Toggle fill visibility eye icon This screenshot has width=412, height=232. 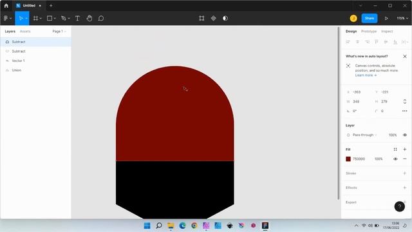click(x=395, y=159)
